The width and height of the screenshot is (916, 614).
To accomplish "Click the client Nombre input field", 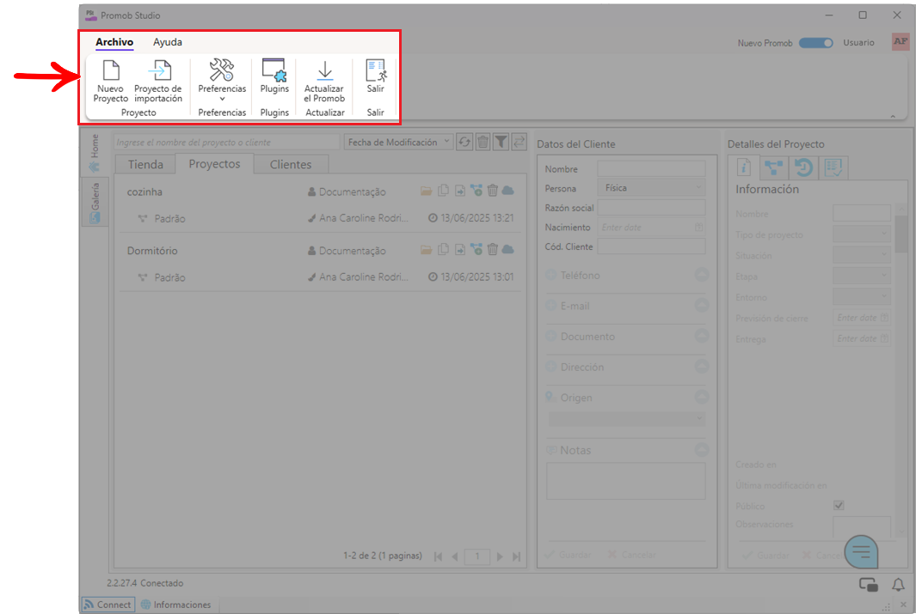I will tap(651, 169).
